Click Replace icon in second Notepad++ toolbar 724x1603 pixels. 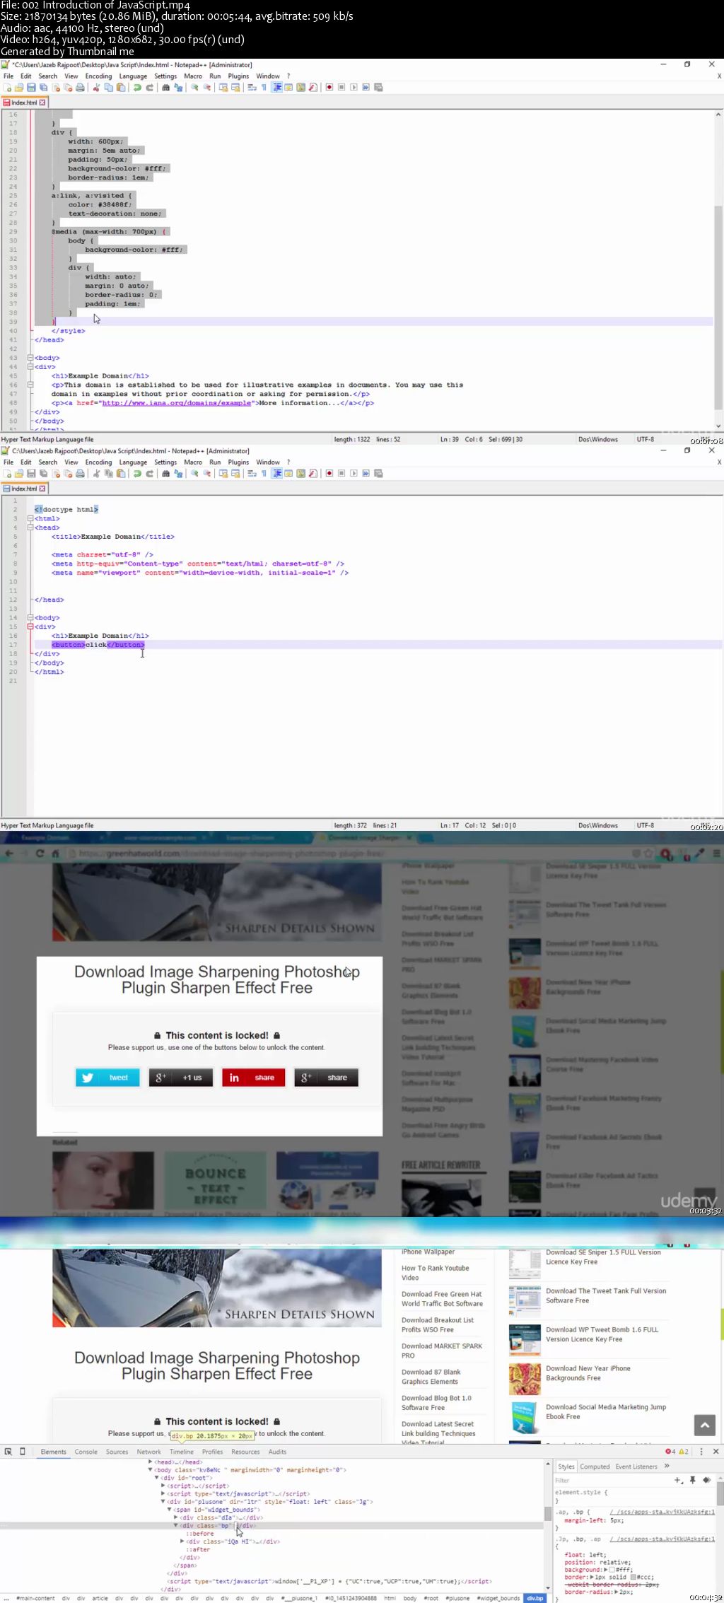(x=178, y=474)
